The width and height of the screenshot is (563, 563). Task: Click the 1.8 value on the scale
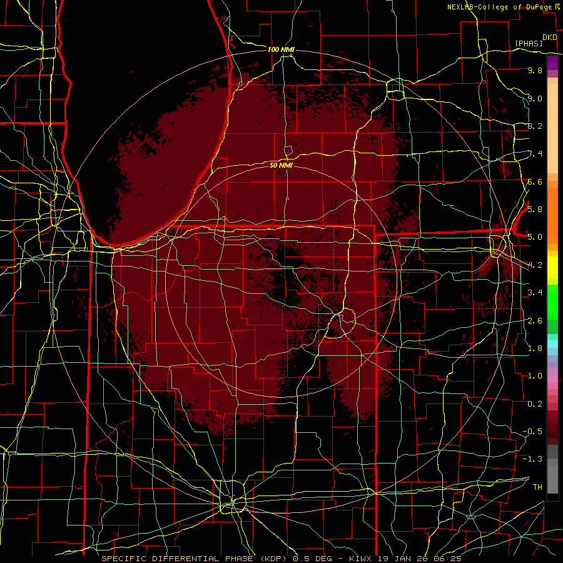(535, 348)
